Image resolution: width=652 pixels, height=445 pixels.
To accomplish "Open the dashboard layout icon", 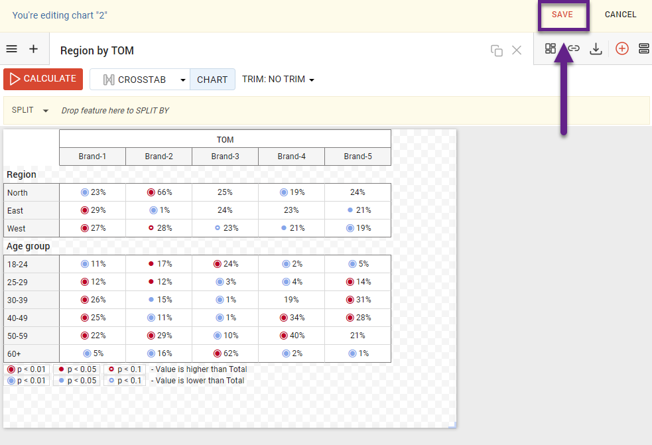I will pyautogui.click(x=551, y=48).
